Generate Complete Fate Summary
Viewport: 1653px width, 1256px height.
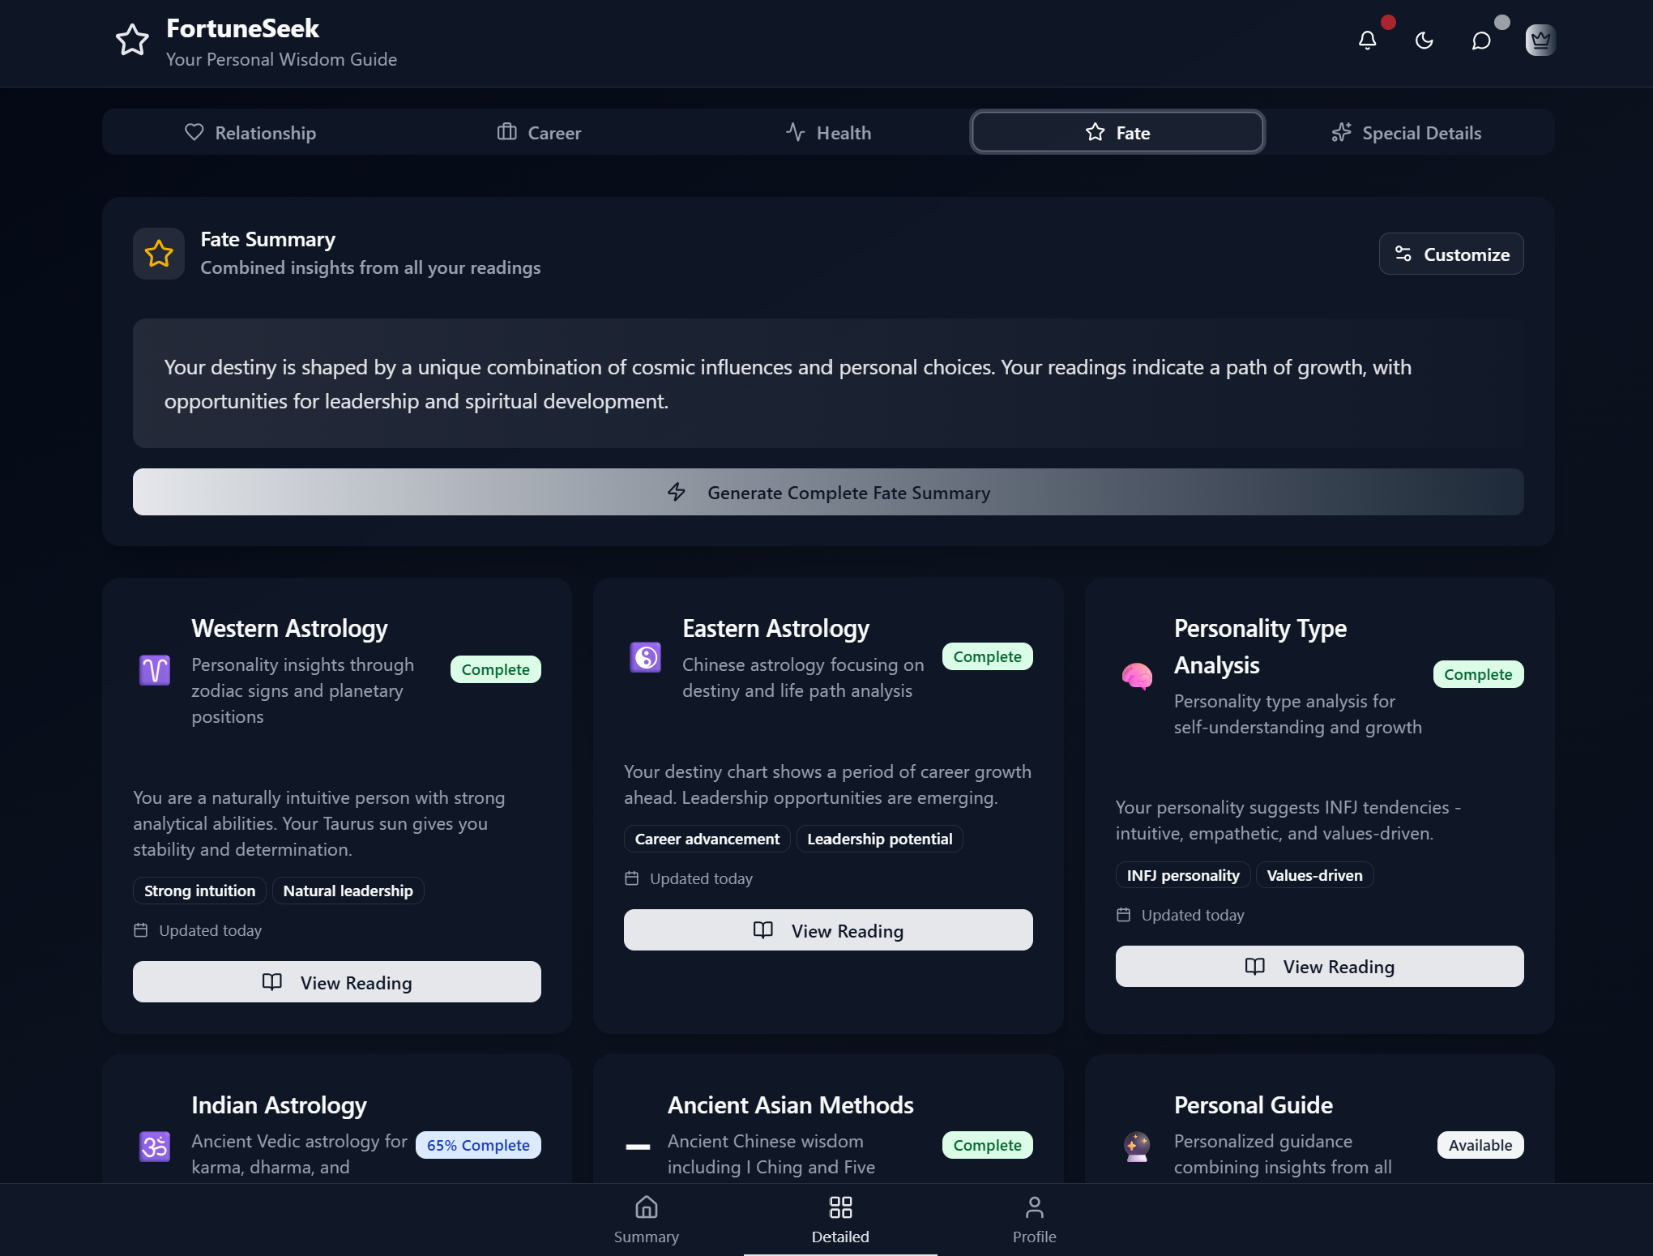point(828,492)
